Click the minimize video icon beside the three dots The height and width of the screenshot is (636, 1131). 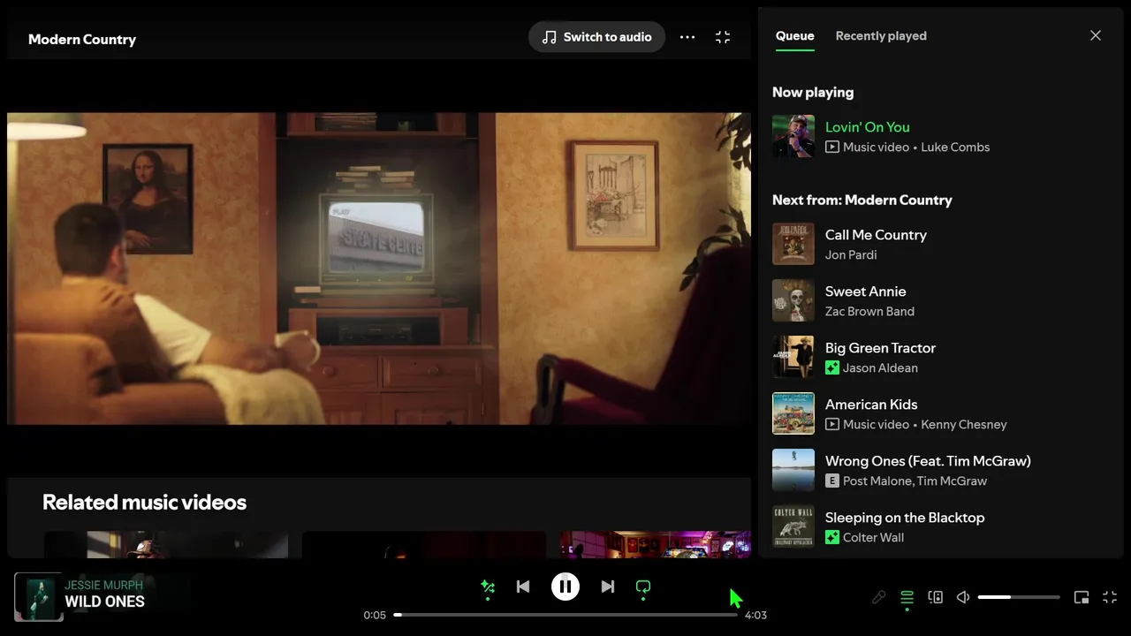pyautogui.click(x=723, y=37)
